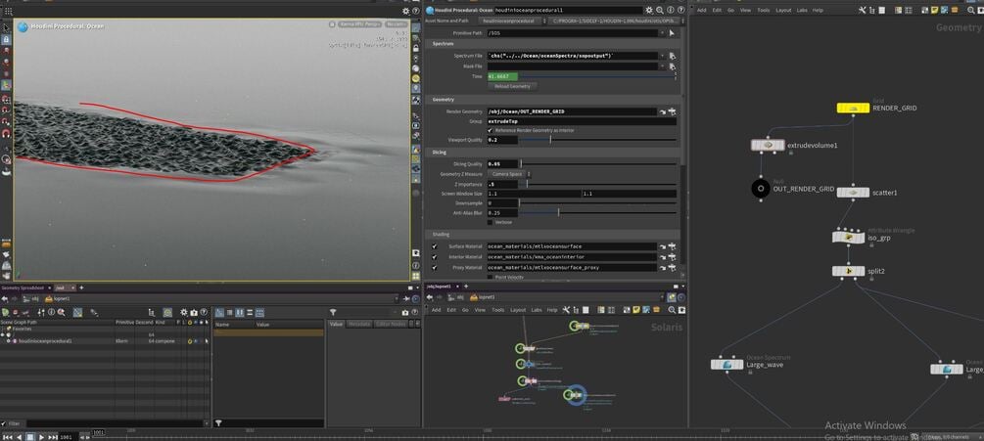The height and width of the screenshot is (441, 984).
Task: Open Add menu in Geometry network
Action: (x=702, y=10)
